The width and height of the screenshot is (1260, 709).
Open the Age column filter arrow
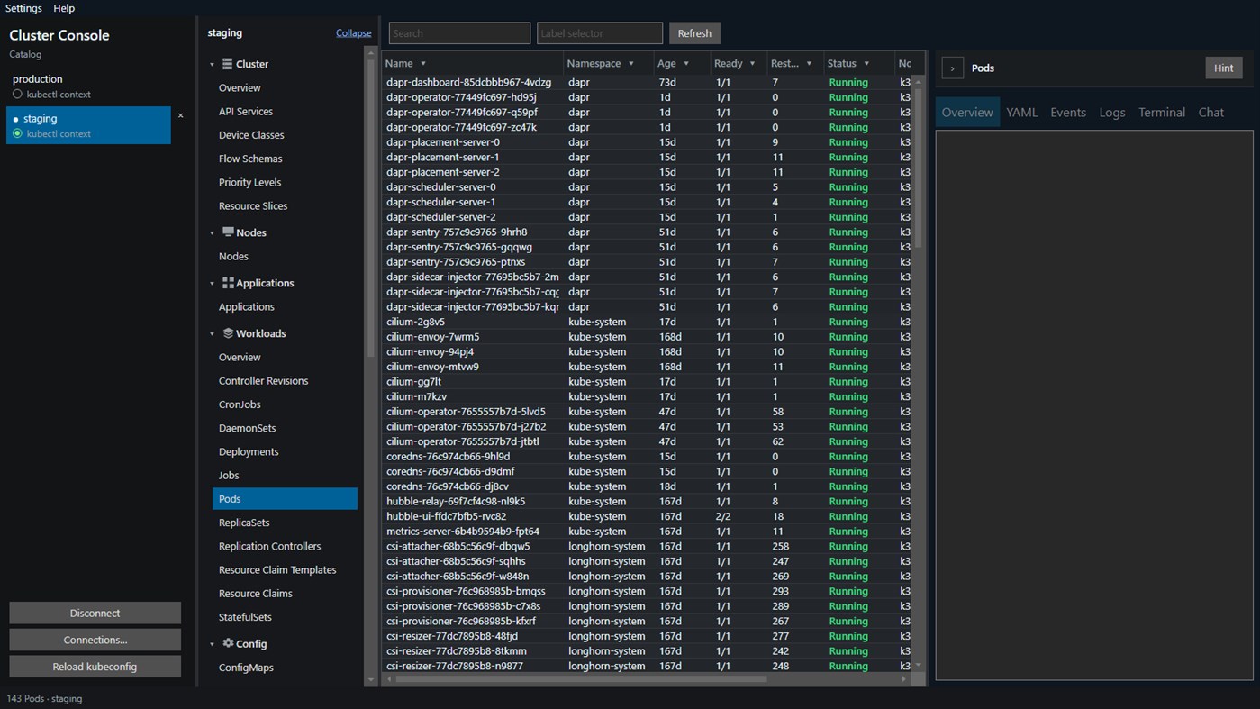point(686,64)
